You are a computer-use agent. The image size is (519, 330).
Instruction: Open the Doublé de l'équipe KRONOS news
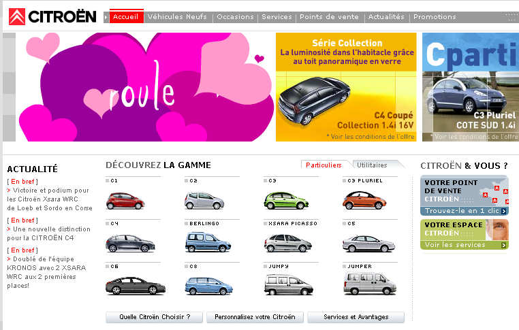click(46, 272)
